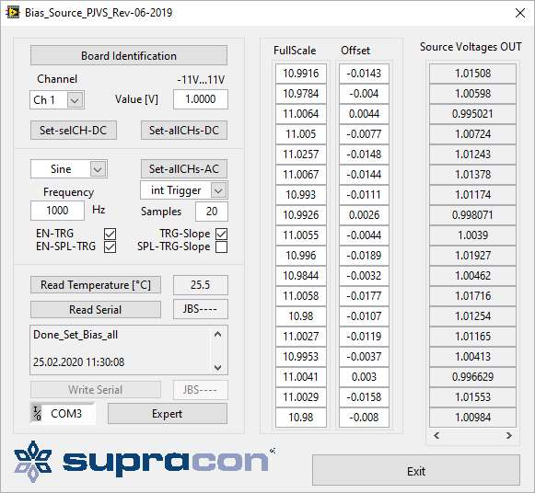Image resolution: width=535 pixels, height=493 pixels.
Task: Click FullScale cell 10.9844
Action: click(x=301, y=275)
